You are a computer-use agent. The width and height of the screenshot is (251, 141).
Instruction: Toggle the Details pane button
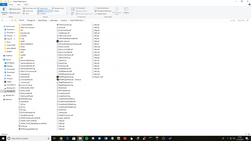pyautogui.click(x=15, y=13)
